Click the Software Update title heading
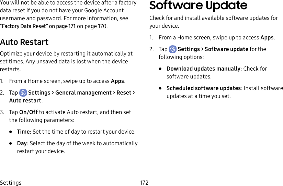Image resolution: width=283 pixels, height=186 pixels. click(x=198, y=6)
